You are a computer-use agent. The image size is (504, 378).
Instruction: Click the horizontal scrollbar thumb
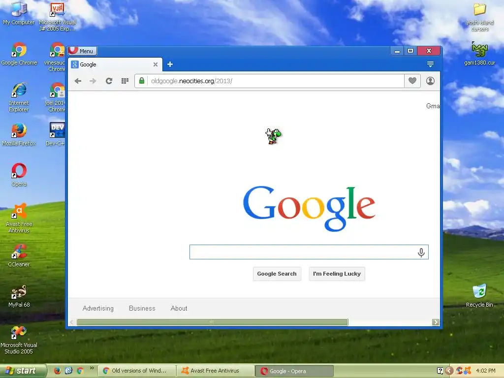coord(212,322)
